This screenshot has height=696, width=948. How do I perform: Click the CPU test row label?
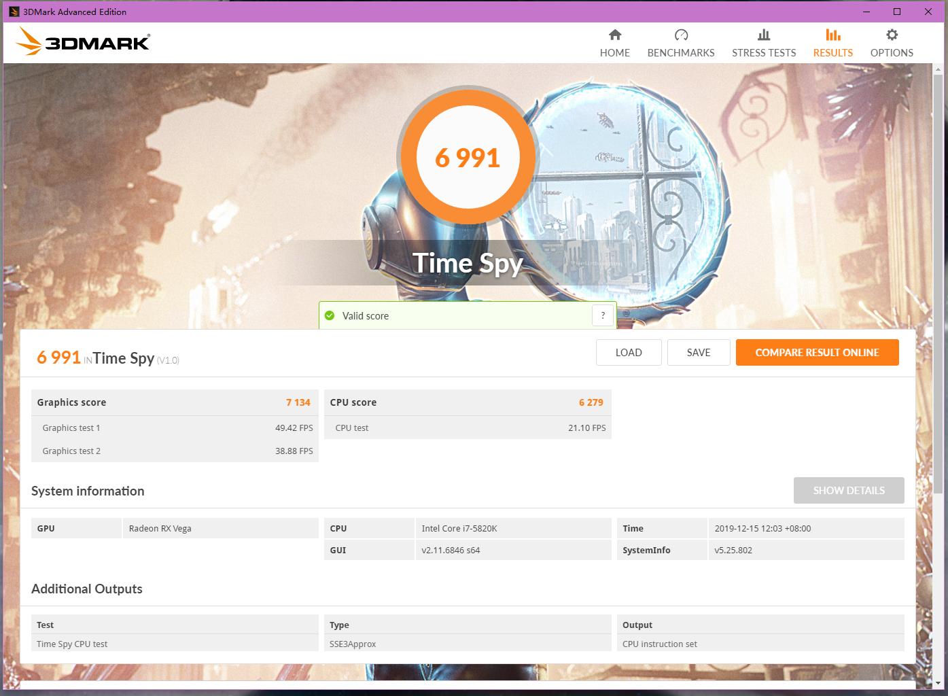pos(352,428)
